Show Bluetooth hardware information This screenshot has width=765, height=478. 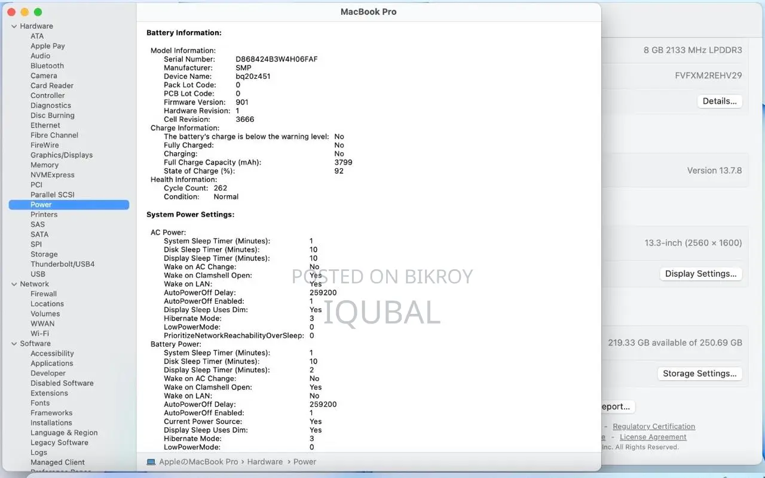pyautogui.click(x=47, y=66)
